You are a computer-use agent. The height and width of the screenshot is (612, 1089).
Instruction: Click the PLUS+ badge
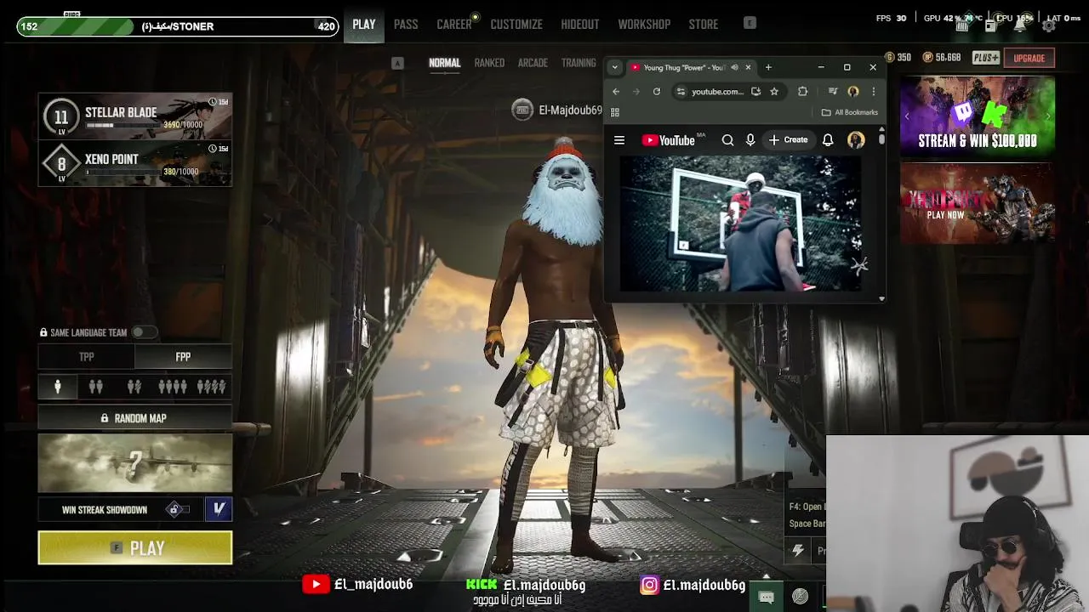pos(986,58)
